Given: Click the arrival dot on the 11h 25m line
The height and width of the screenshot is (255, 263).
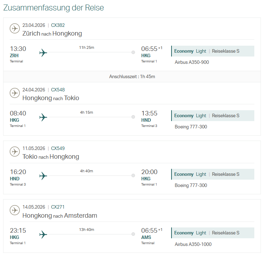Looking at the screenshot, I should click(x=133, y=52).
